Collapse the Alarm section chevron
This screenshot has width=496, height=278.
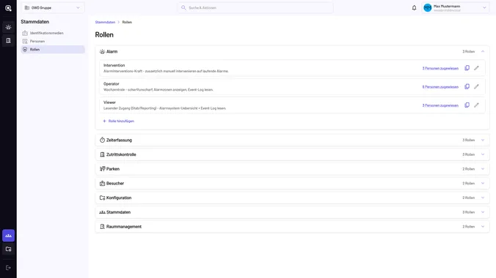tap(483, 51)
